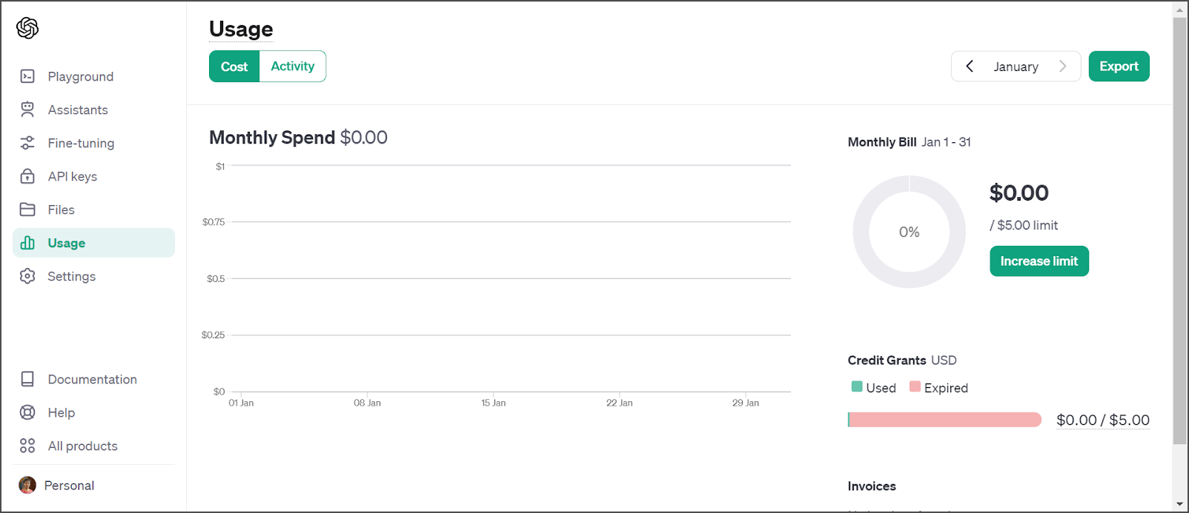Switch to the Cost view
1189x513 pixels.
tap(234, 67)
